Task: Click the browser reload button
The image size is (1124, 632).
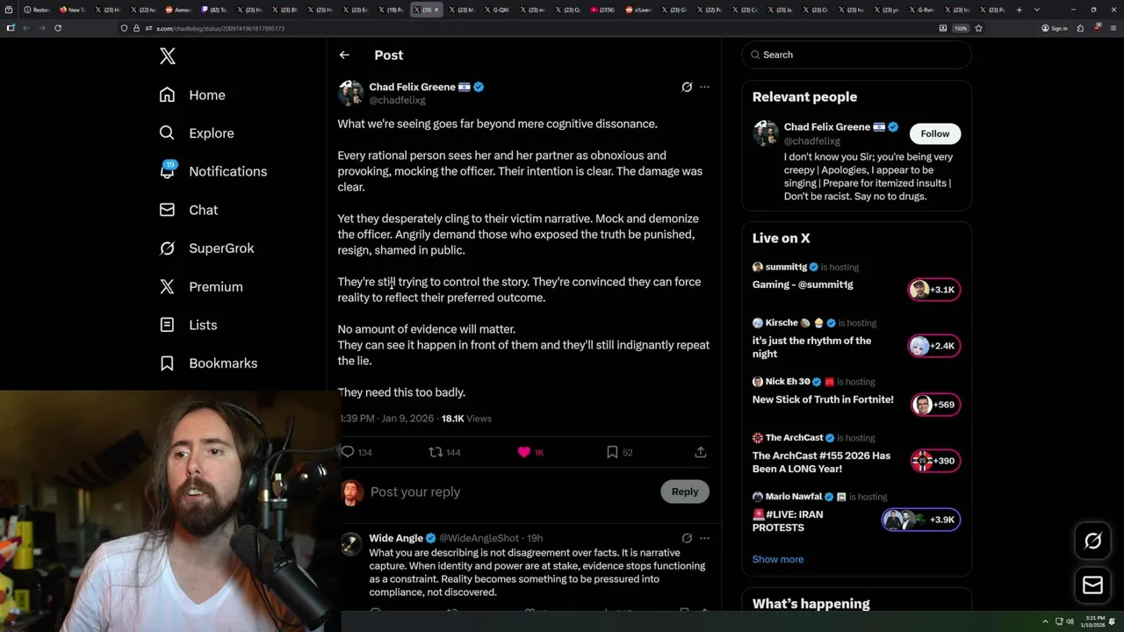Action: (58, 28)
